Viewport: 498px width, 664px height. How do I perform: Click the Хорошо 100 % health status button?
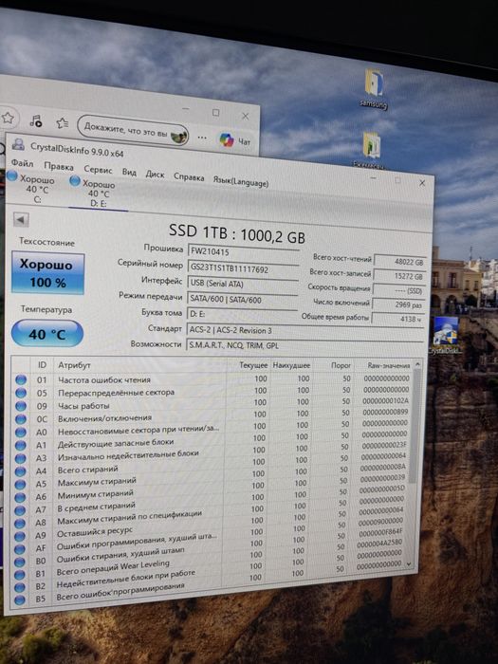click(x=47, y=273)
